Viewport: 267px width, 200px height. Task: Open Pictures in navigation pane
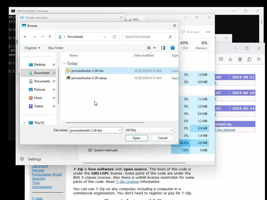[x=40, y=90]
